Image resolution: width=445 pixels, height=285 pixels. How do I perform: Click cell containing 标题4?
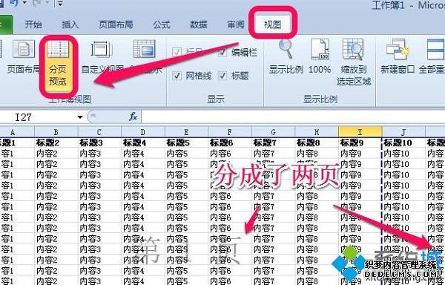[x=143, y=142]
